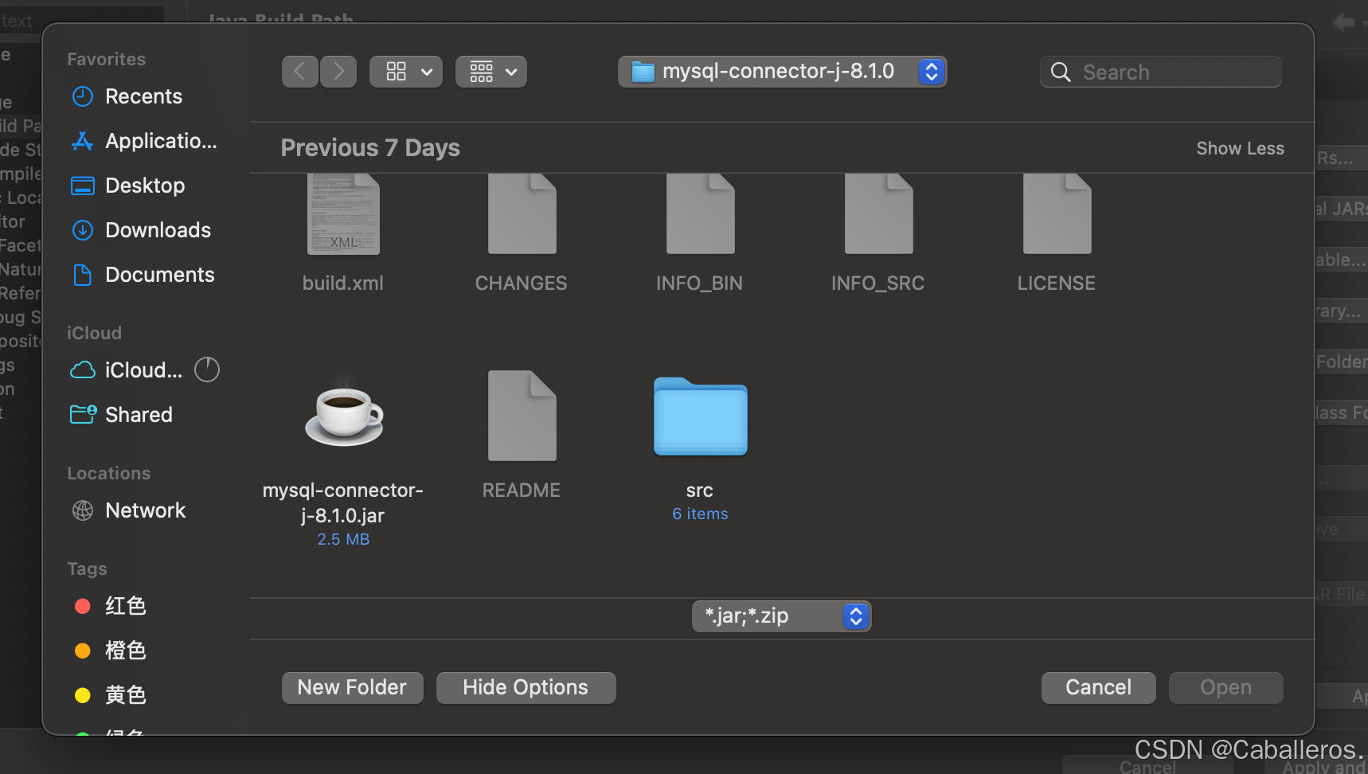Select the build.xml file

pyautogui.click(x=342, y=213)
